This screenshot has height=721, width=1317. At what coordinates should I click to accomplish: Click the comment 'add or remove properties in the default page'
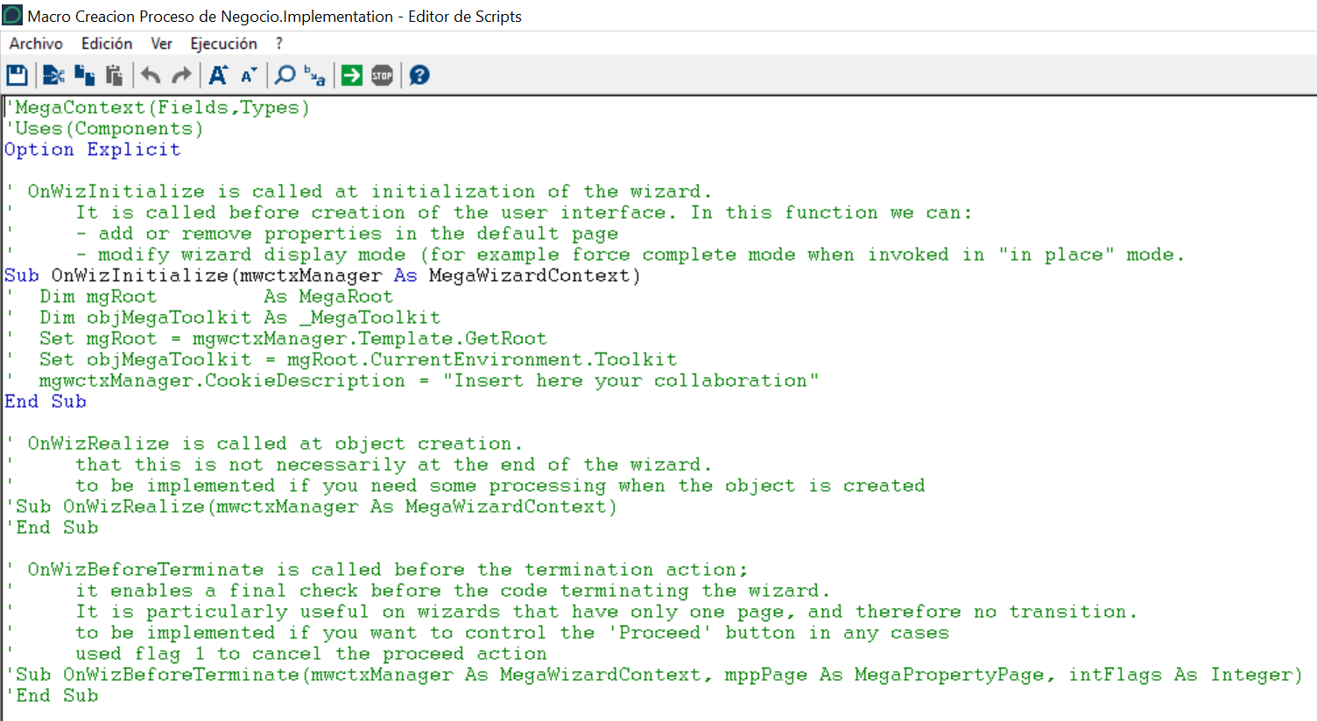pos(312,234)
